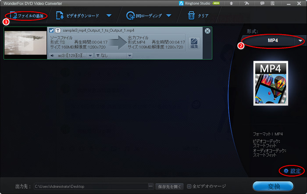This screenshot has height=194, width=307.
Task: Click the browse ... button for output path
Action: 150,186
